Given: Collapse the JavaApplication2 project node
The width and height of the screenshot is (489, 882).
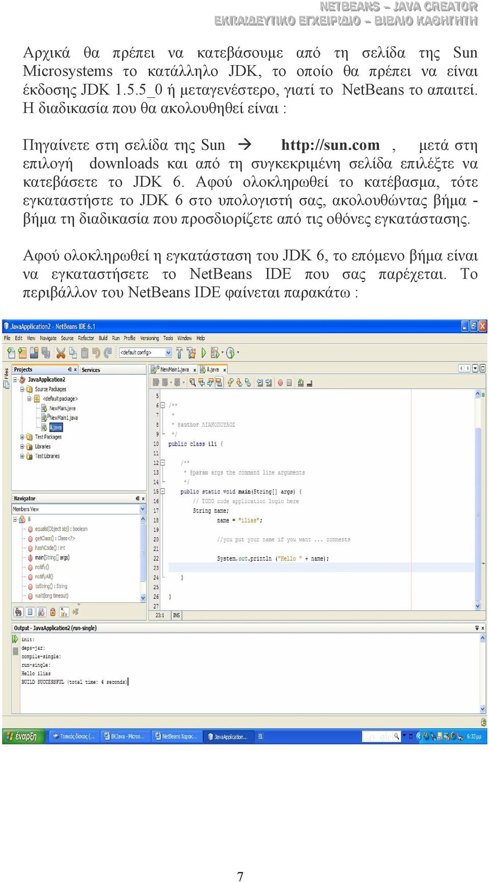Looking at the screenshot, I should click(x=15, y=380).
